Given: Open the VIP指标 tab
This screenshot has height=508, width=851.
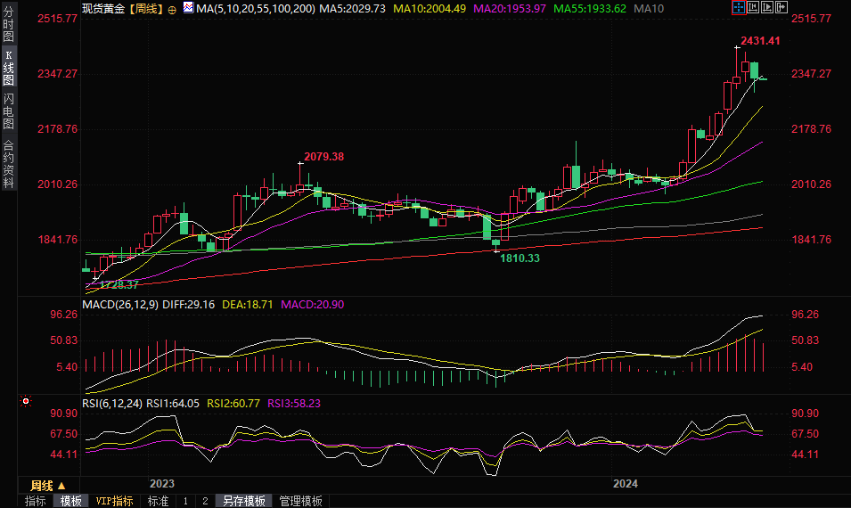Looking at the screenshot, I should pos(114,501).
